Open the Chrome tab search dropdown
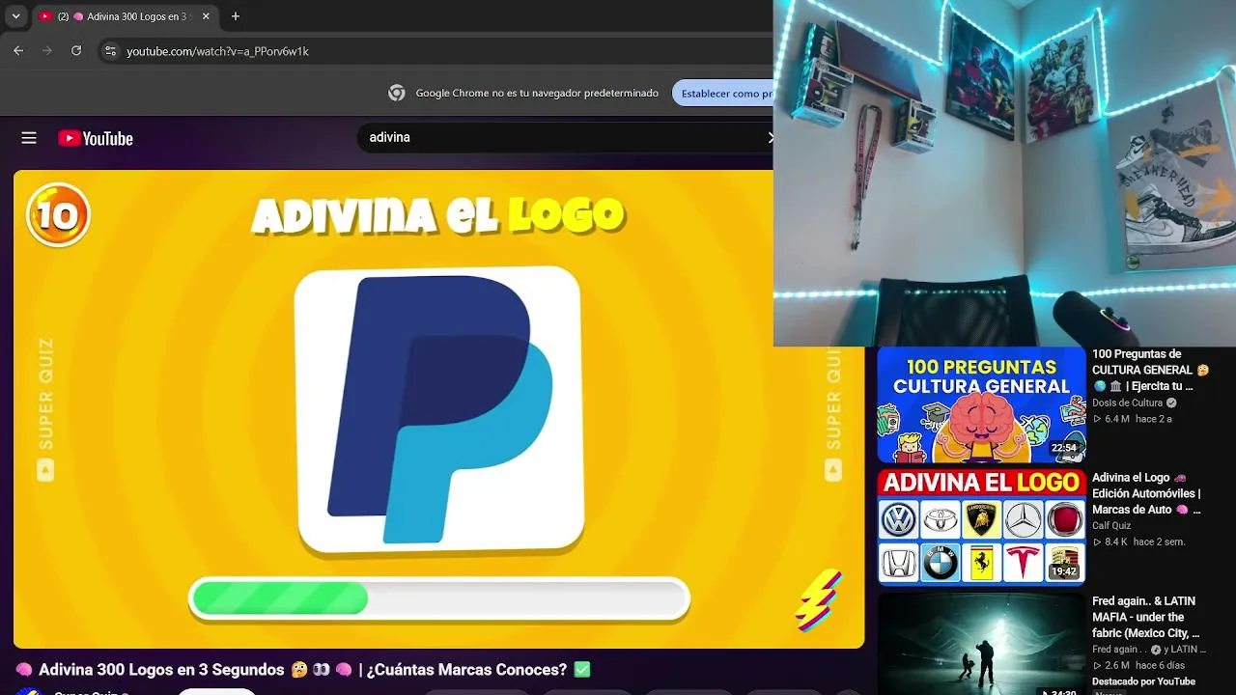The height and width of the screenshot is (695, 1236). point(15,16)
